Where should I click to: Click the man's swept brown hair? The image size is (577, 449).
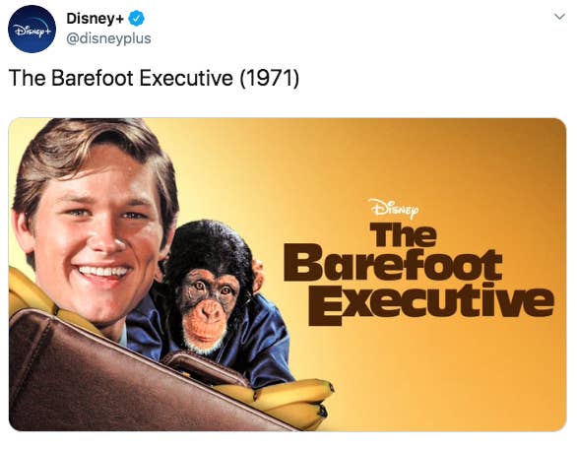click(92, 155)
